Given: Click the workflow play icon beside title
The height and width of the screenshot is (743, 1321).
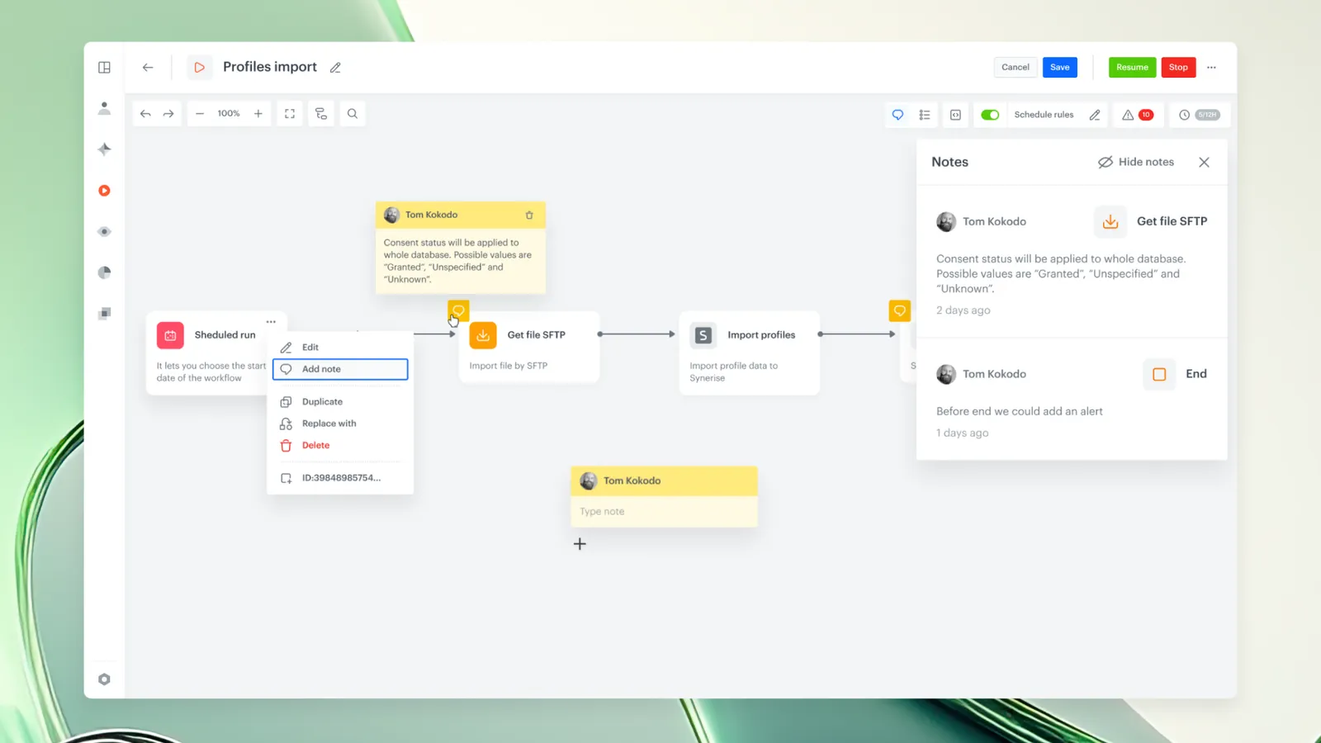Looking at the screenshot, I should point(199,68).
